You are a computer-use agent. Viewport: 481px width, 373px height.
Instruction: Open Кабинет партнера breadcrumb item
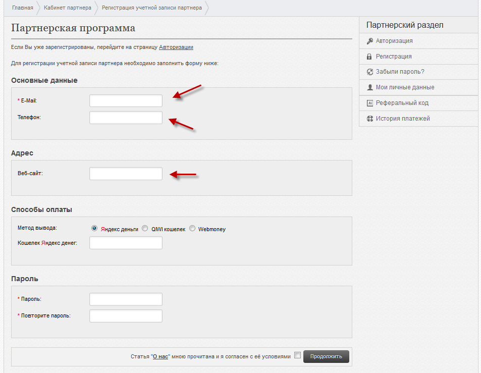pos(68,8)
